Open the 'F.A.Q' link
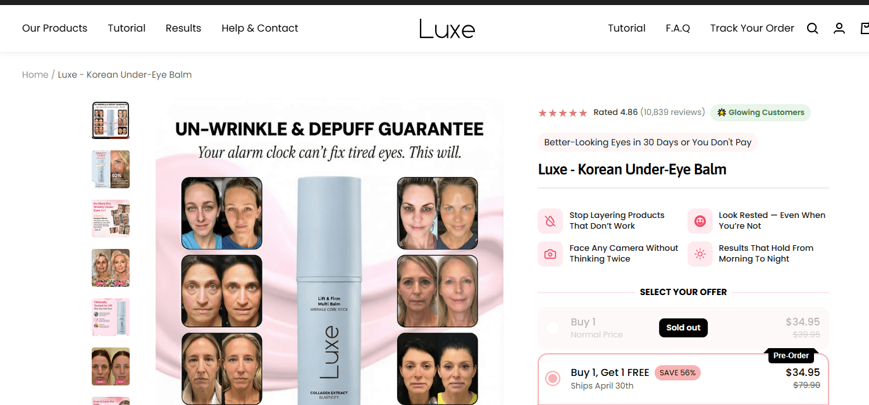The height and width of the screenshot is (405, 869). pyautogui.click(x=678, y=28)
